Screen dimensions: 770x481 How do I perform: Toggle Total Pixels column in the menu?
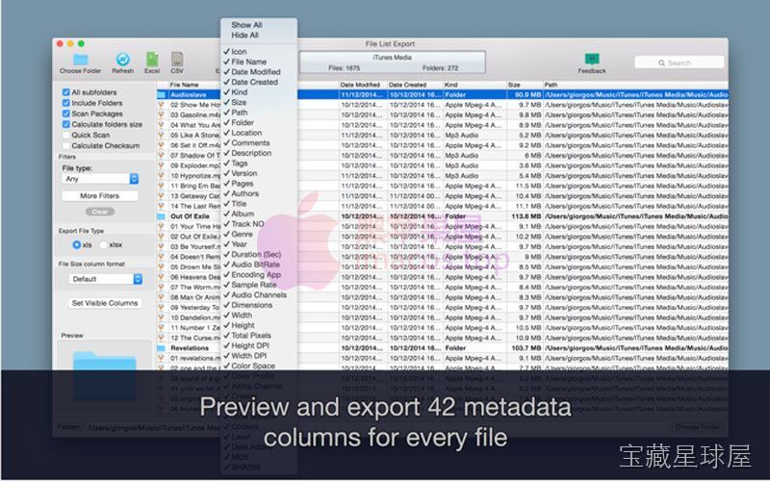251,335
